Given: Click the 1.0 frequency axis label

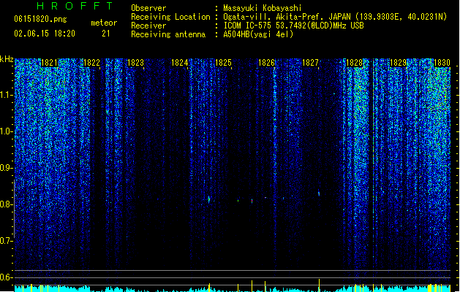Looking at the screenshot, I should click(x=6, y=131).
